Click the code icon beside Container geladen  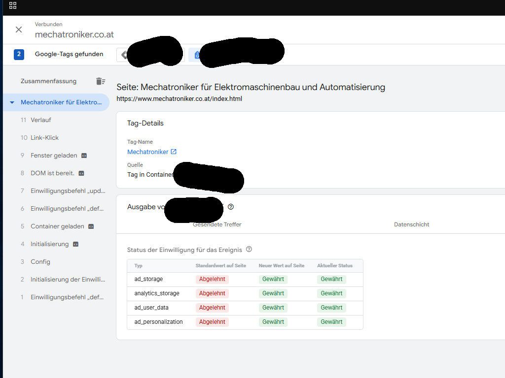point(91,226)
